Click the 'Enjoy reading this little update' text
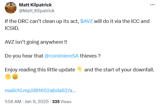160x106 pixels. pyautogui.click(x=40, y=70)
